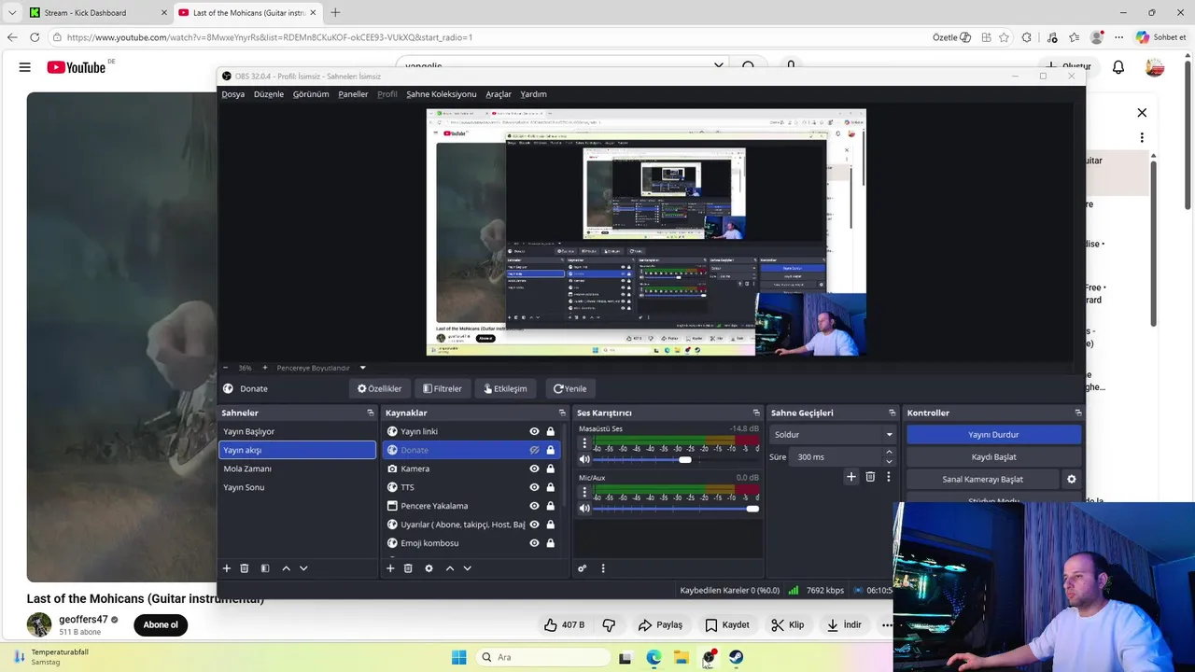The height and width of the screenshot is (672, 1195).
Task: Pop out the Ses Karıştırıcı dock icon
Action: pyautogui.click(x=756, y=413)
